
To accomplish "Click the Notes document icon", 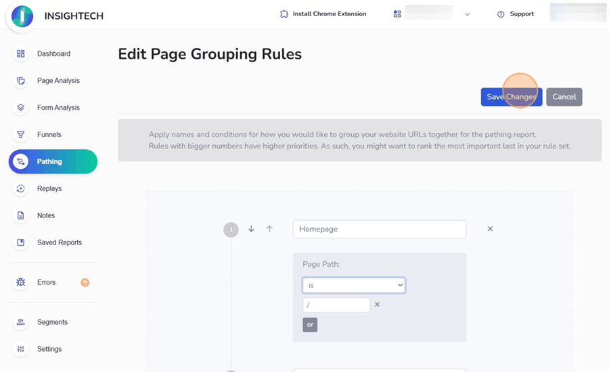I will click(x=21, y=216).
